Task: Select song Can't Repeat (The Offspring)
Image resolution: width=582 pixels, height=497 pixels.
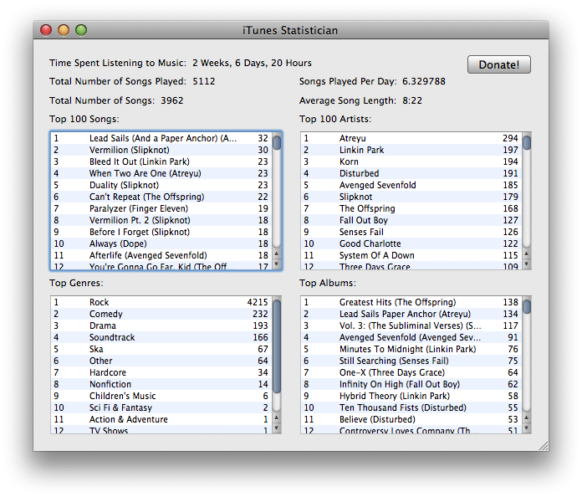Action: (161, 197)
